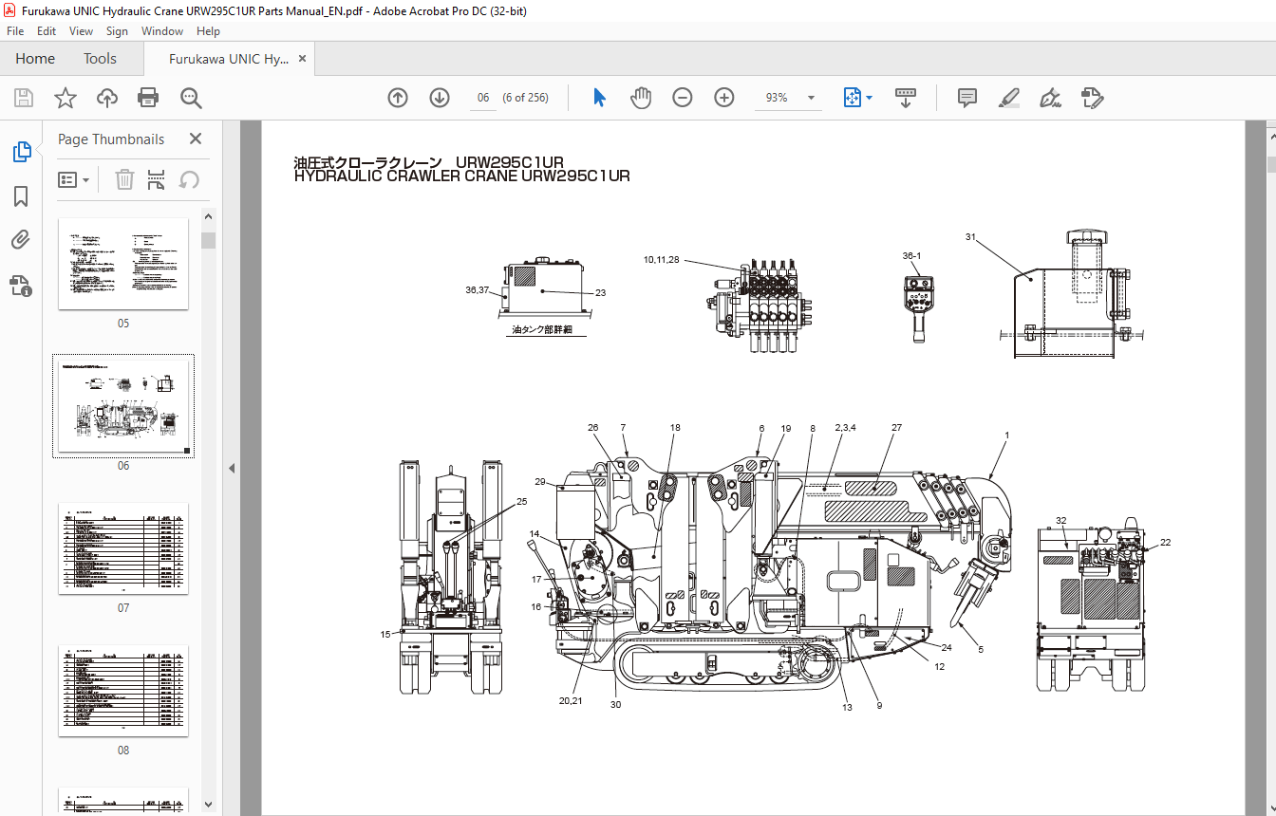
Task: Close the Page Thumbnails panel
Action: [x=196, y=139]
